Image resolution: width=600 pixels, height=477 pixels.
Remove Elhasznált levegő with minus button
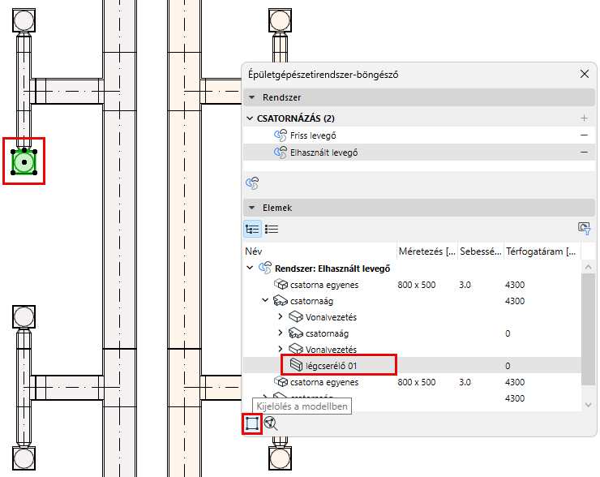click(584, 153)
